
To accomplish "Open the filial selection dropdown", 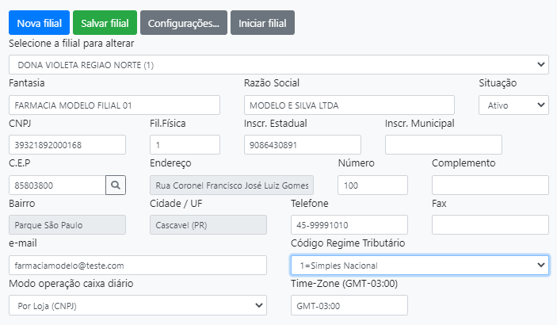I will tap(278, 64).
